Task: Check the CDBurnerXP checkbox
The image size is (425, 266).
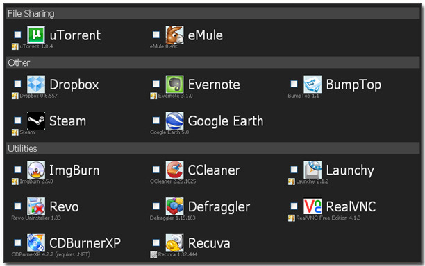Action: 17,242
